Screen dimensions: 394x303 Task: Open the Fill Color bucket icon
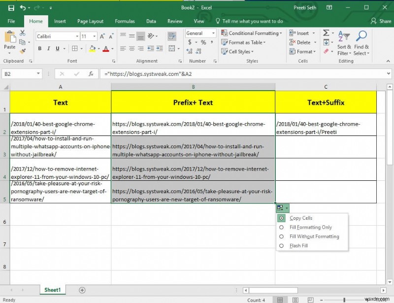click(92, 48)
